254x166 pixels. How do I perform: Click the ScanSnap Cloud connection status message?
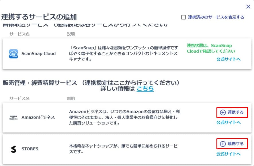click(211, 48)
